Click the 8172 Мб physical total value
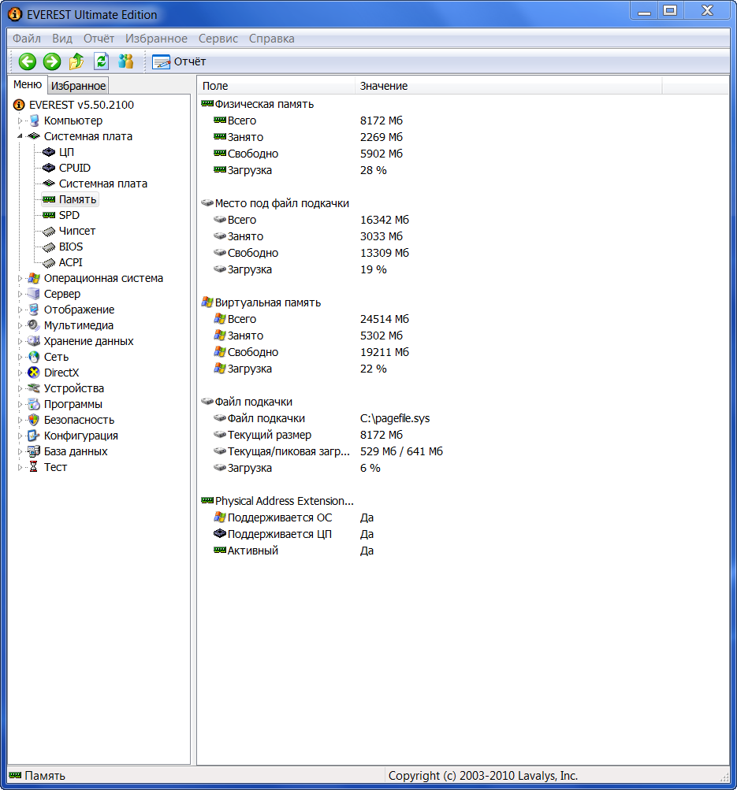 382,121
